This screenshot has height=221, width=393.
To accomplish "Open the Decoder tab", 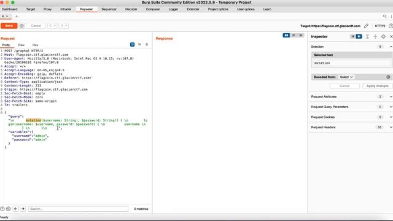I will pyautogui.click(x=131, y=9).
